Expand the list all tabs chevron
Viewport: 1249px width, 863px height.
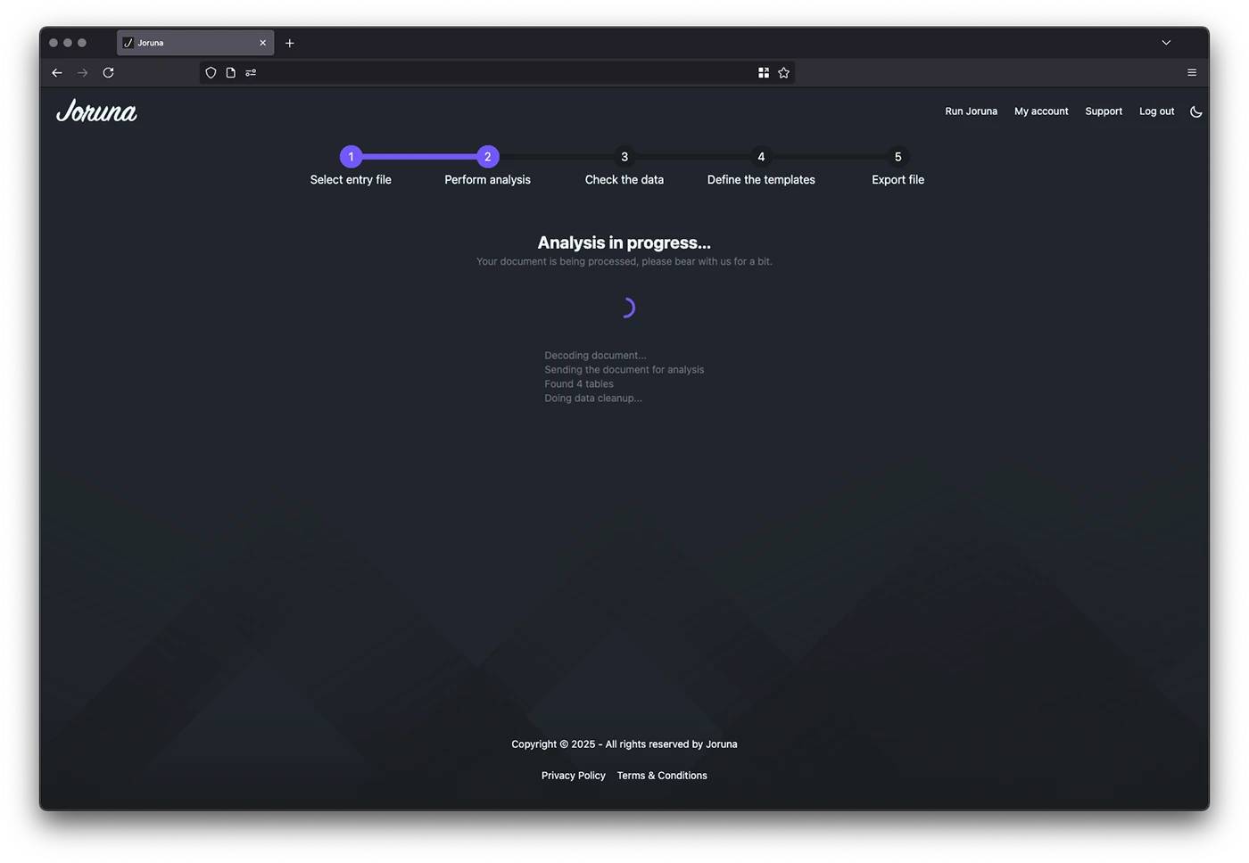pos(1165,43)
